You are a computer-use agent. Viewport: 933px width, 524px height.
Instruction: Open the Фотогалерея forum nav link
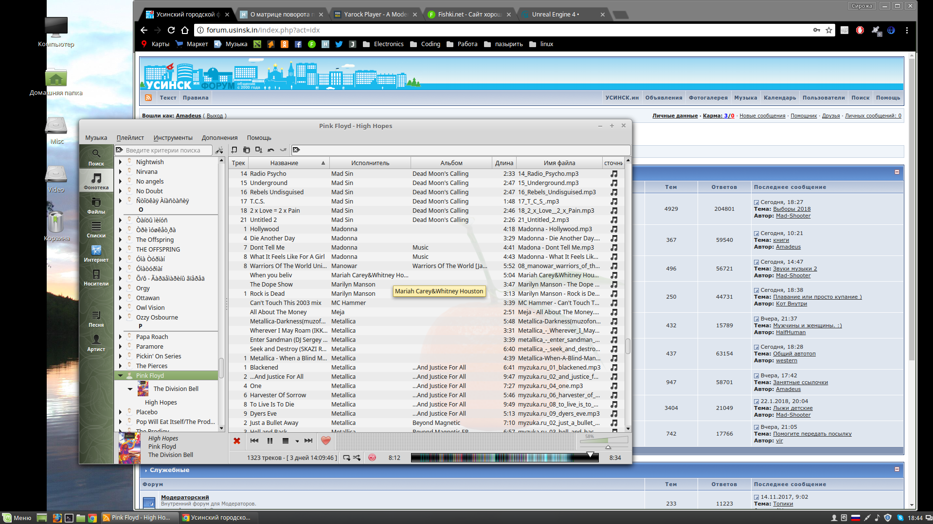click(708, 98)
